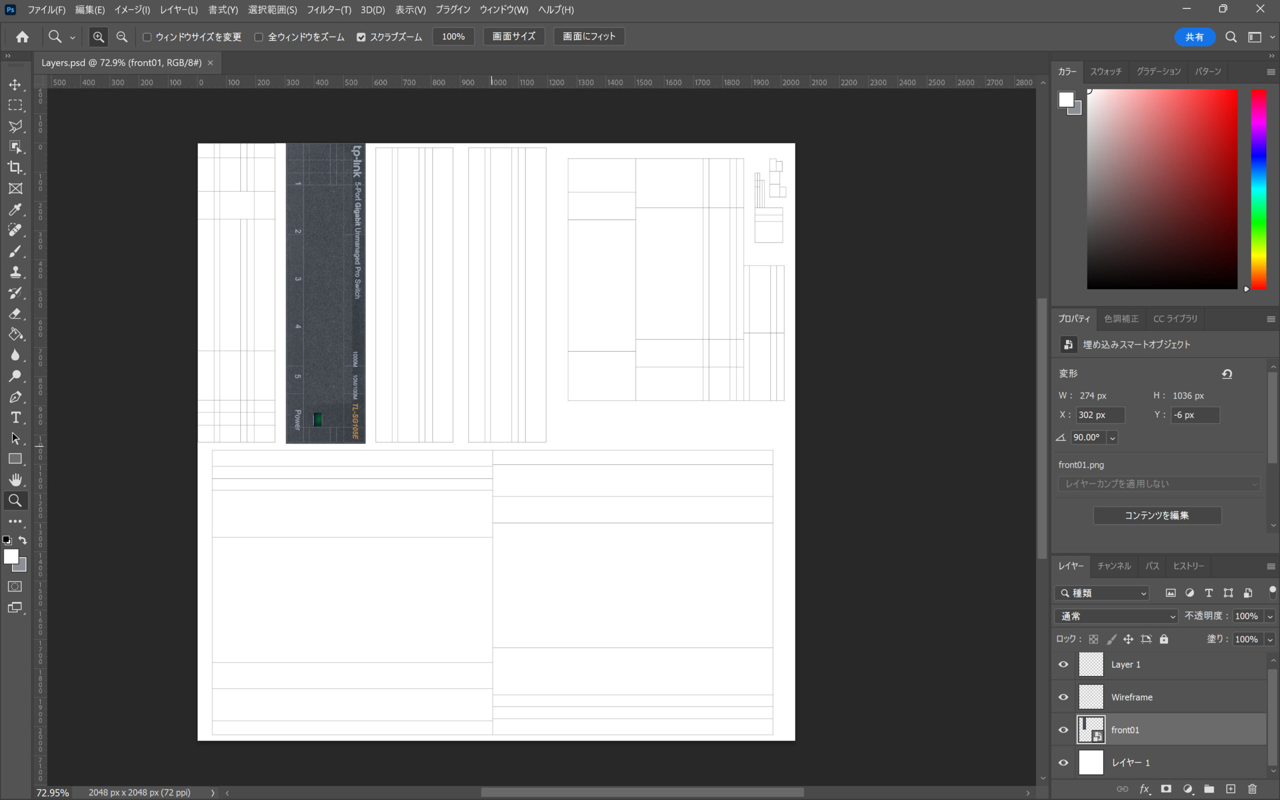The image size is (1280, 800).
Task: Select the Eyedropper tool
Action: (x=15, y=209)
